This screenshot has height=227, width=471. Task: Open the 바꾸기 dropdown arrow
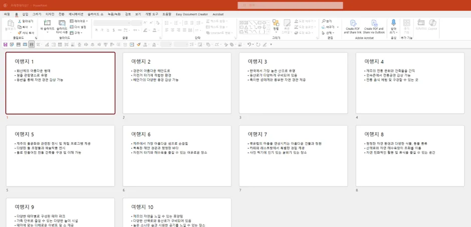pos(338,27)
